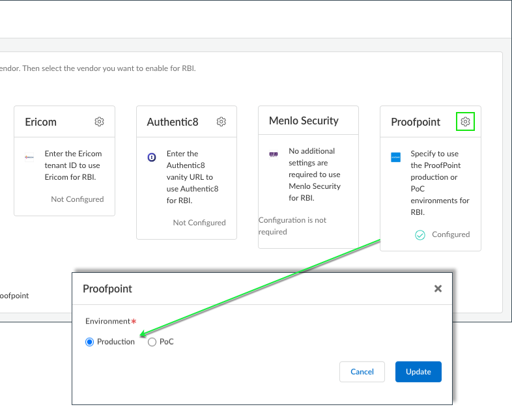The image size is (512, 409).
Task: Select the Production environment radio button
Action: click(89, 342)
